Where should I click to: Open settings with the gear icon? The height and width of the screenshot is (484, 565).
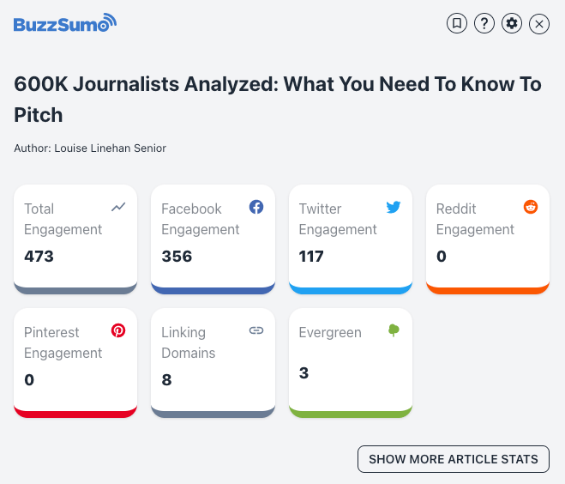[x=512, y=24]
